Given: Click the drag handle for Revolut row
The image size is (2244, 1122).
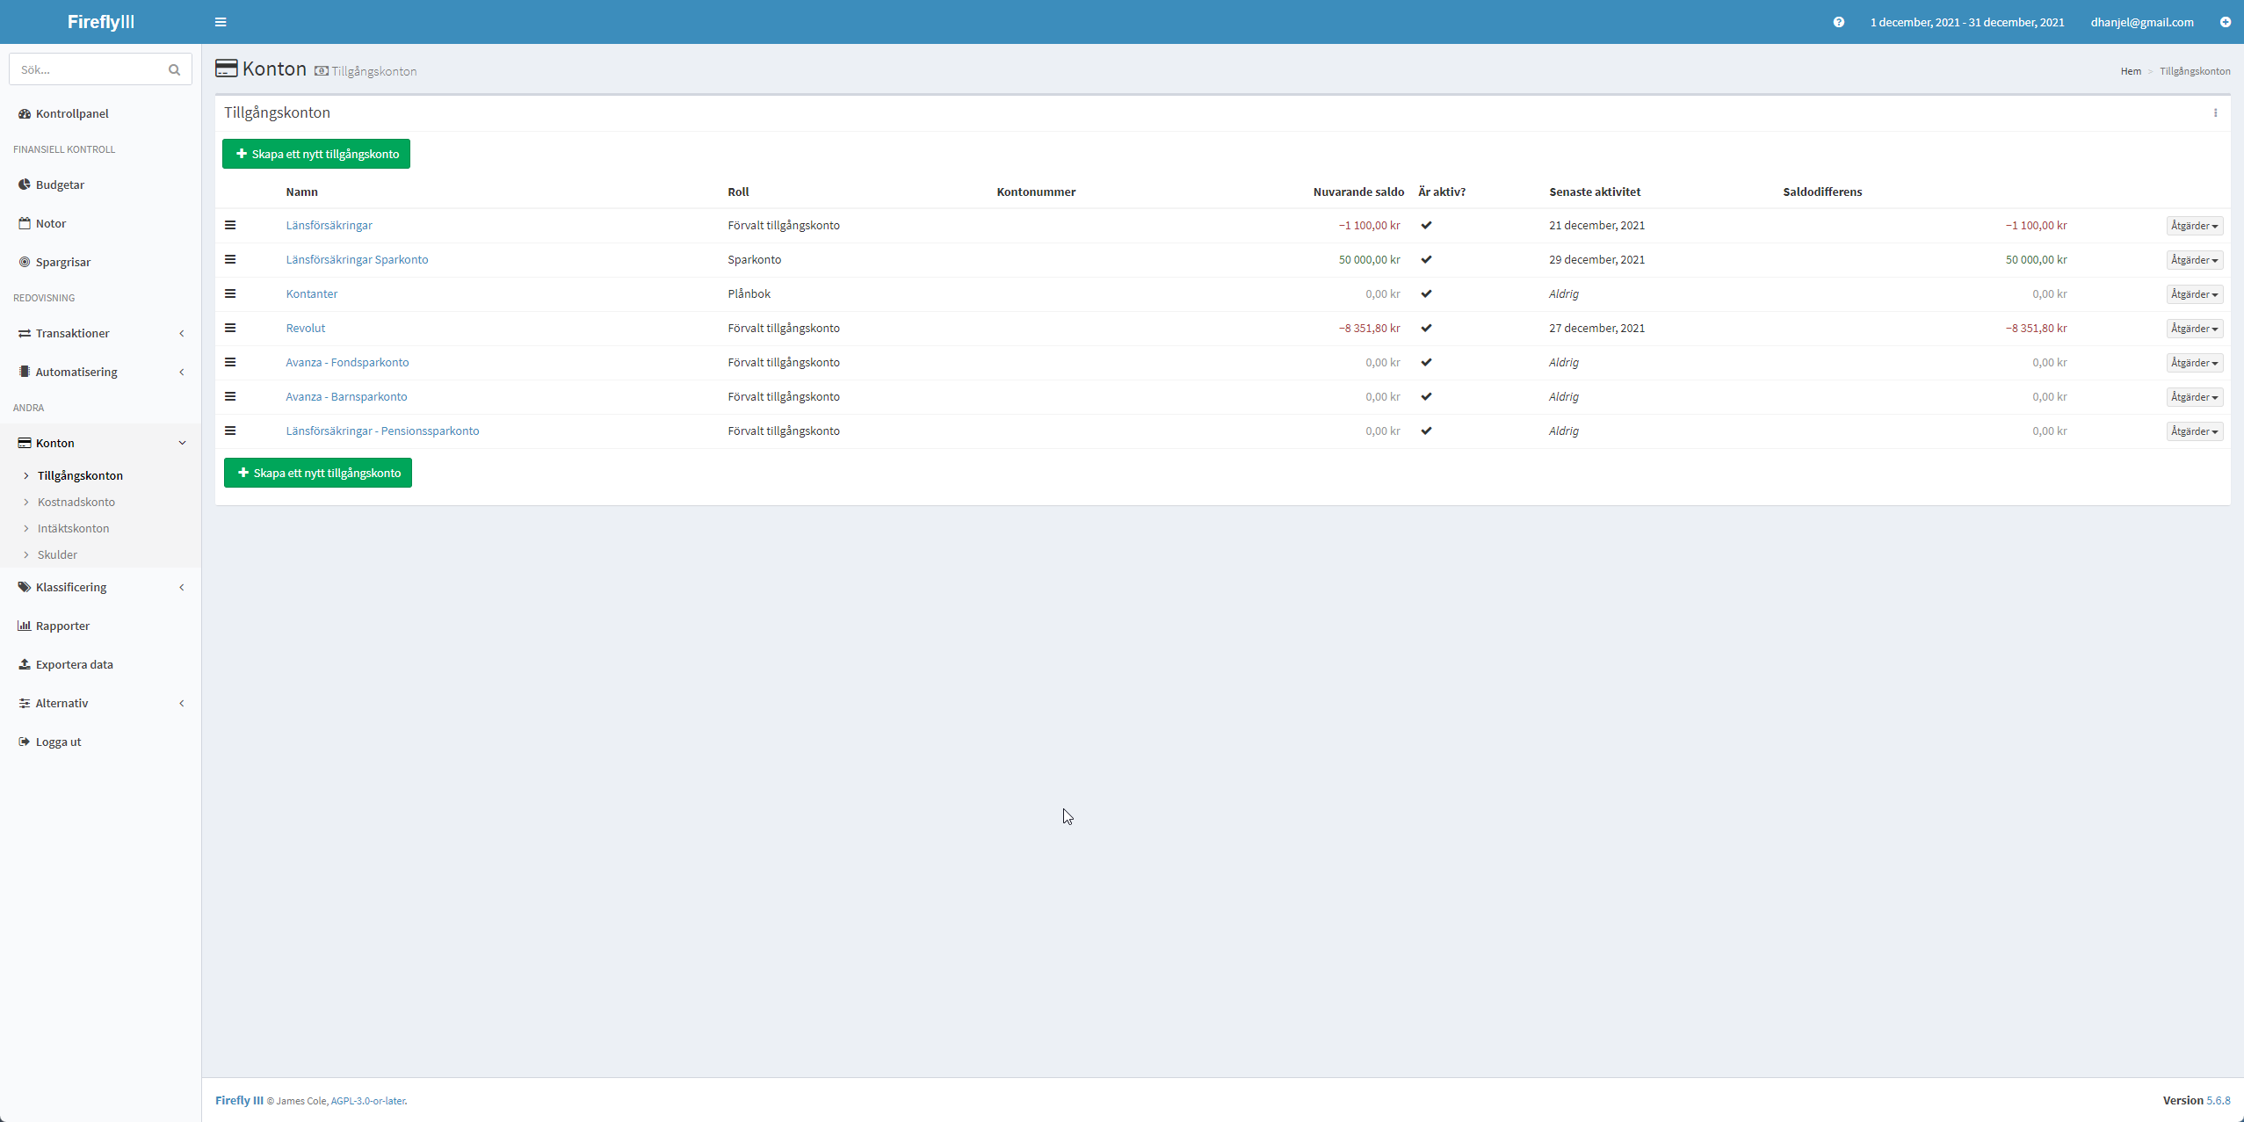Looking at the screenshot, I should pos(230,328).
